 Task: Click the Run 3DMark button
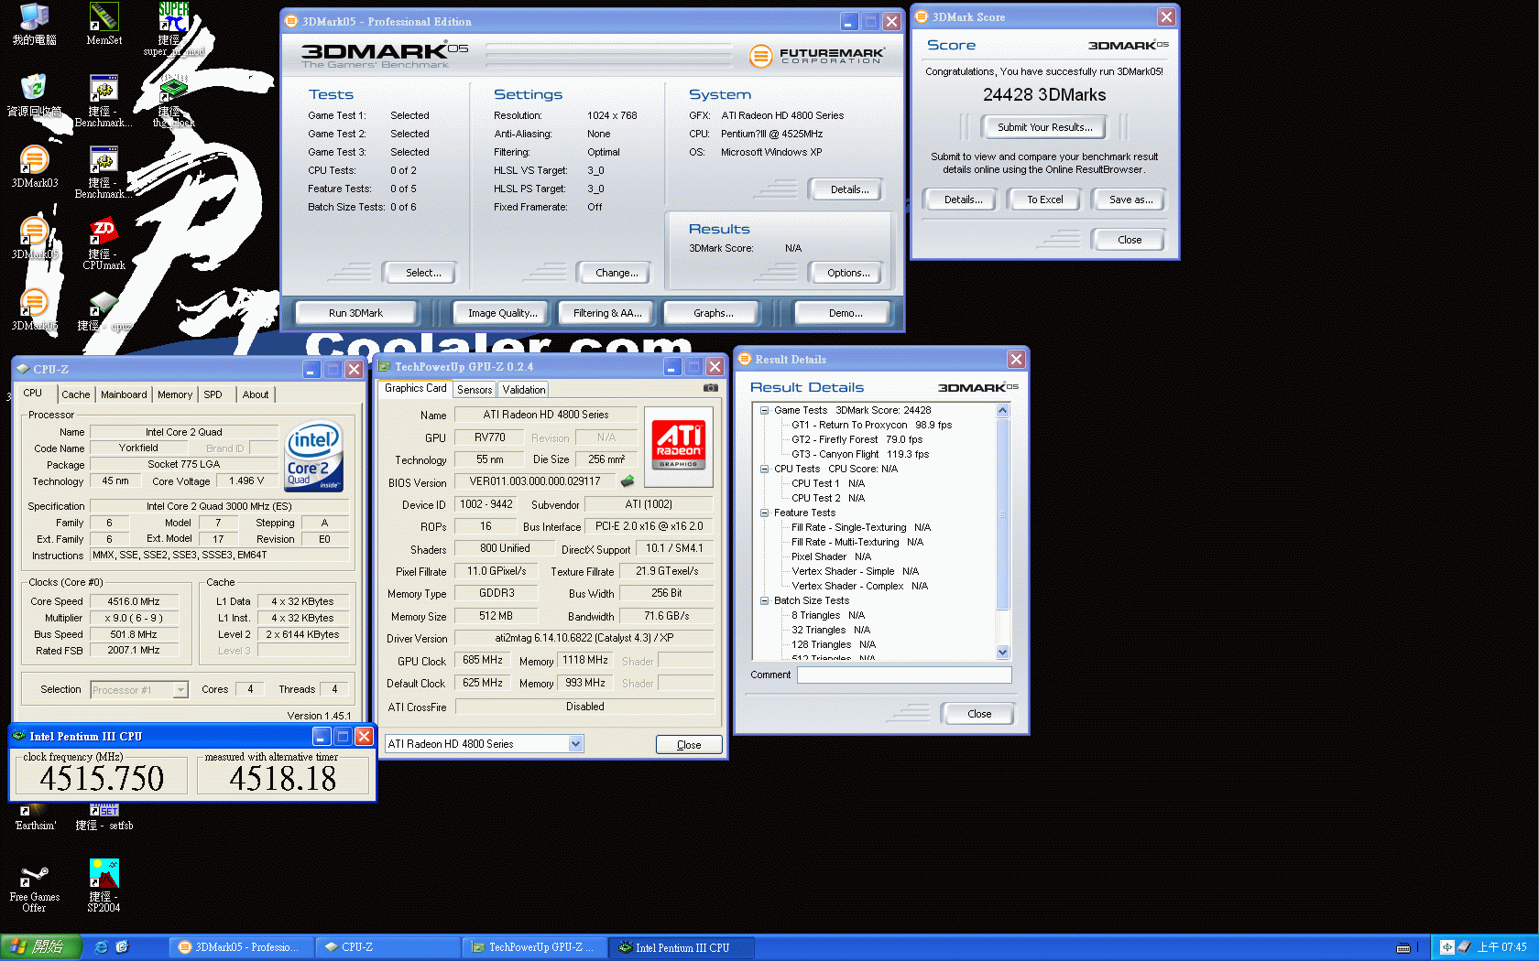(x=355, y=313)
